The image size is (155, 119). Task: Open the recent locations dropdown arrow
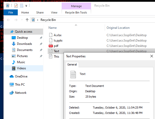click(21, 20)
